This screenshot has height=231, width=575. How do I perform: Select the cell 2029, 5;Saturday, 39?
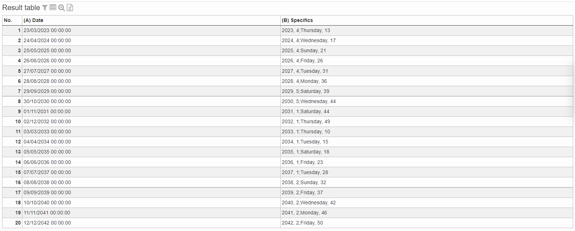(305, 91)
